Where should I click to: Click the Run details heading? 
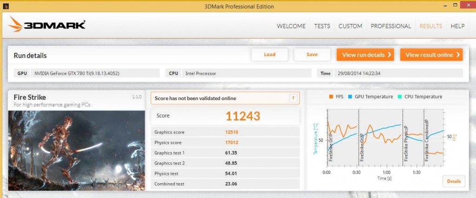tap(30, 56)
